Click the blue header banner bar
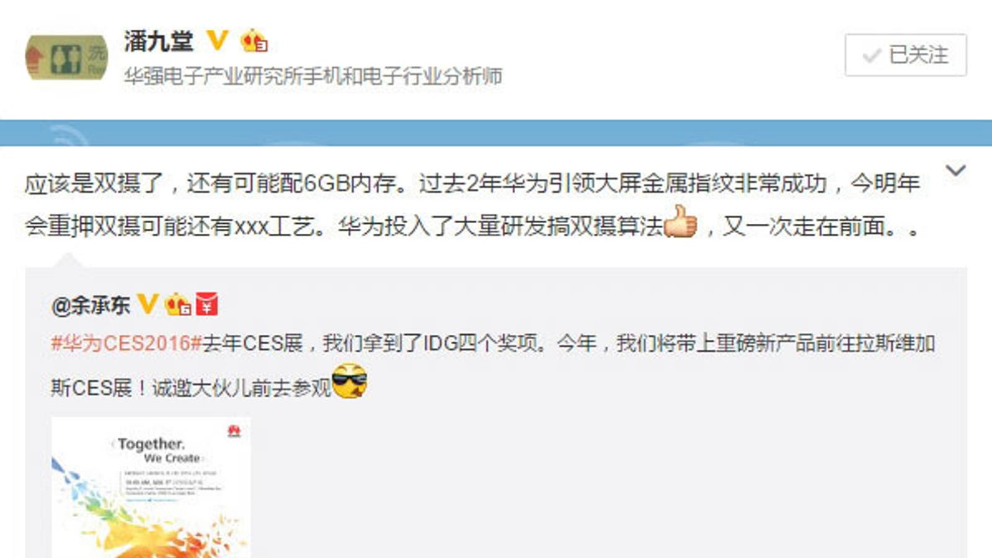Viewport: 992px width, 558px height. coord(496,133)
